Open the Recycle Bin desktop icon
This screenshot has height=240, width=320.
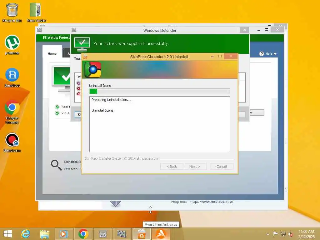[12, 12]
